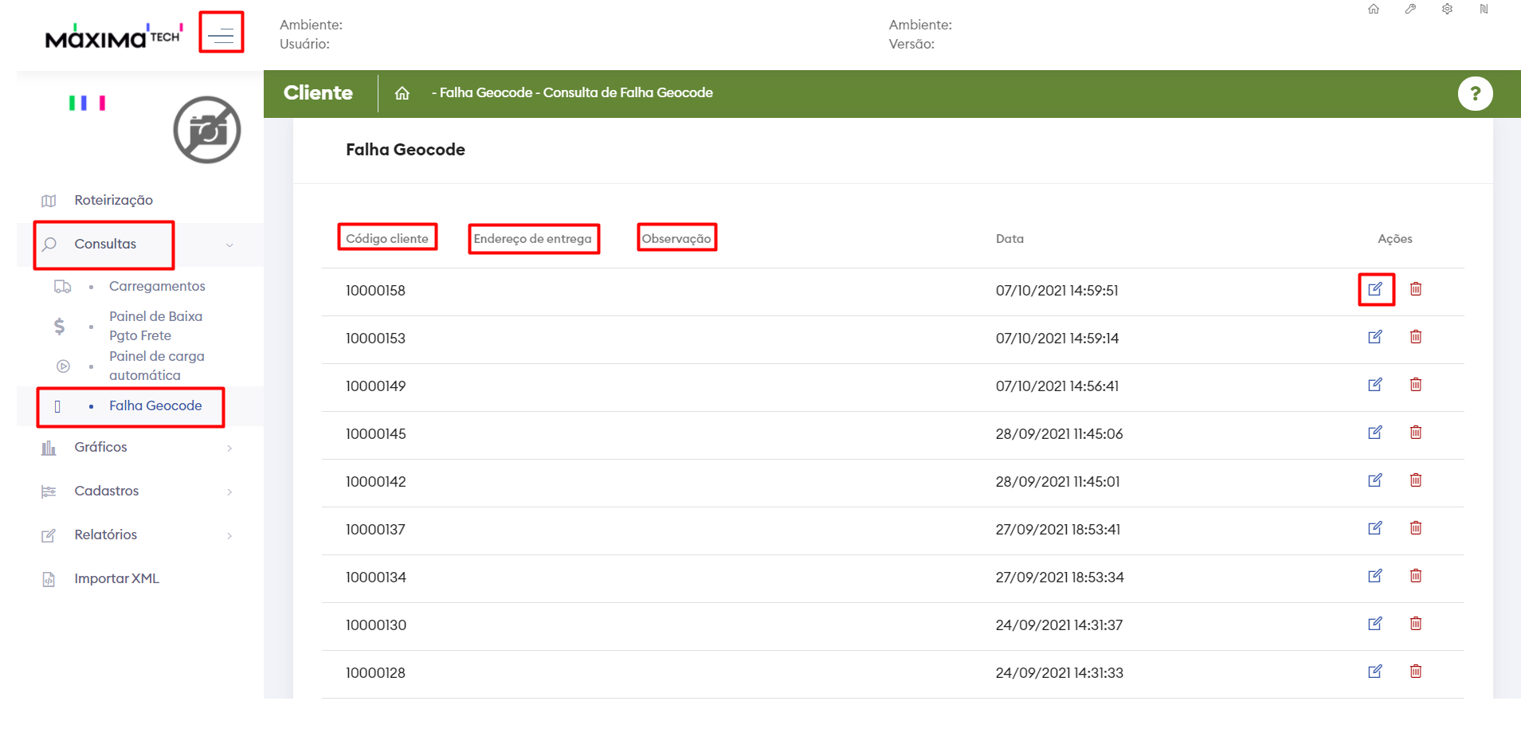1521x748 pixels.
Task: Delete the record for client 10000153
Action: [x=1416, y=337]
